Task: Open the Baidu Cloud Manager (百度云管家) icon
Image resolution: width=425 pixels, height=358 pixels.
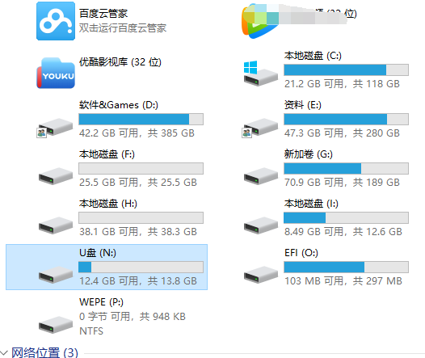Action: pos(56,21)
